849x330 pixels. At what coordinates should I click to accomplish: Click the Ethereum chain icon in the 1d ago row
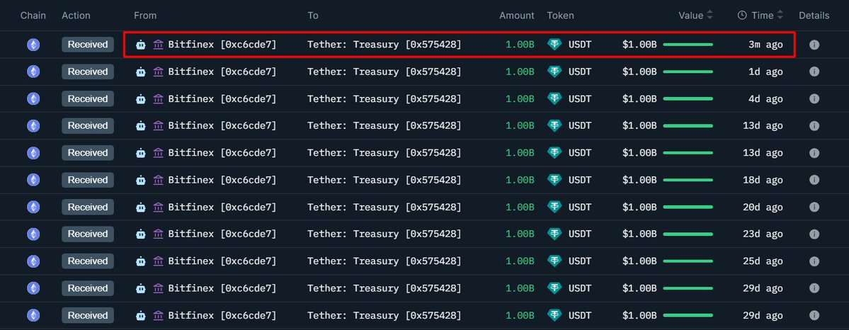pos(33,72)
